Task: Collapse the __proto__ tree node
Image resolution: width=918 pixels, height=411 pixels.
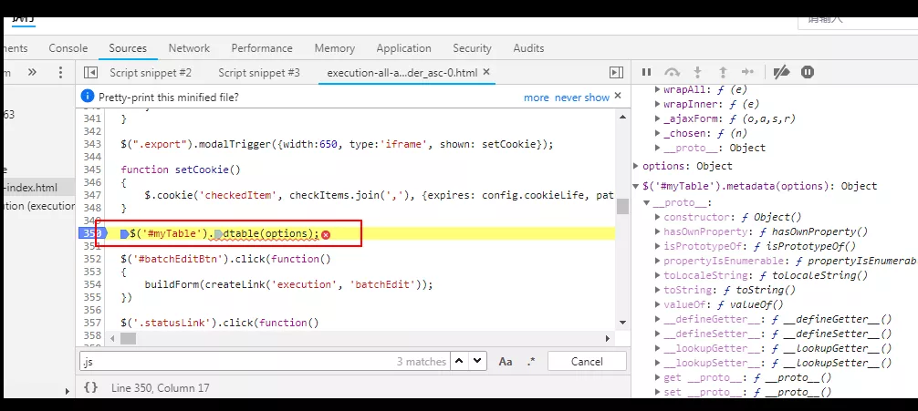Action: [647, 203]
